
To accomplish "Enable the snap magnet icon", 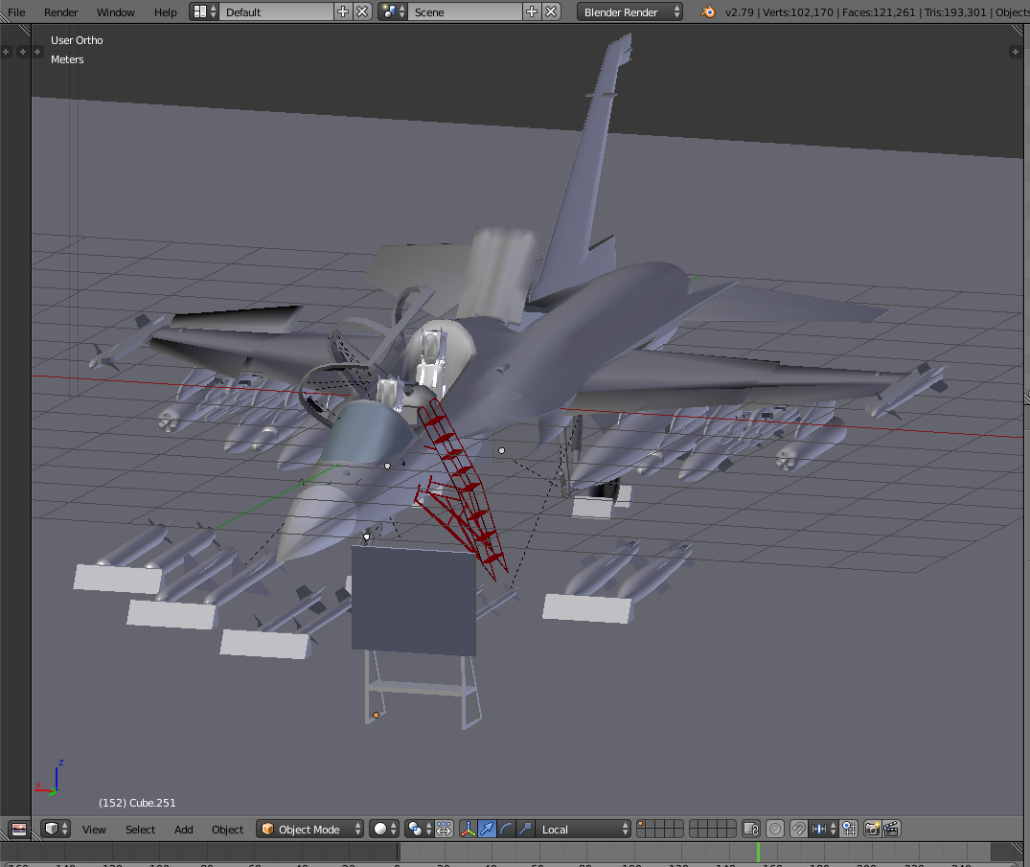I will tap(798, 828).
